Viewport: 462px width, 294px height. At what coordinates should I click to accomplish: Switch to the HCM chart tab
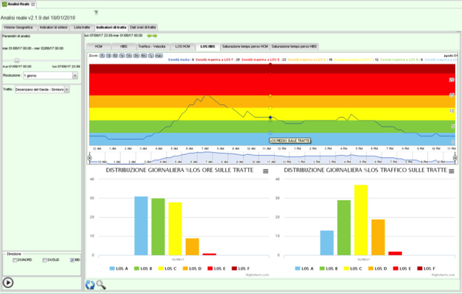pos(98,47)
